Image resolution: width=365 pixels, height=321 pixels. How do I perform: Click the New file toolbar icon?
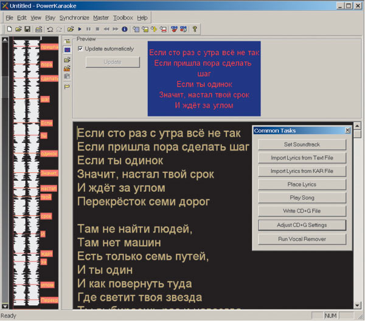coord(9,29)
